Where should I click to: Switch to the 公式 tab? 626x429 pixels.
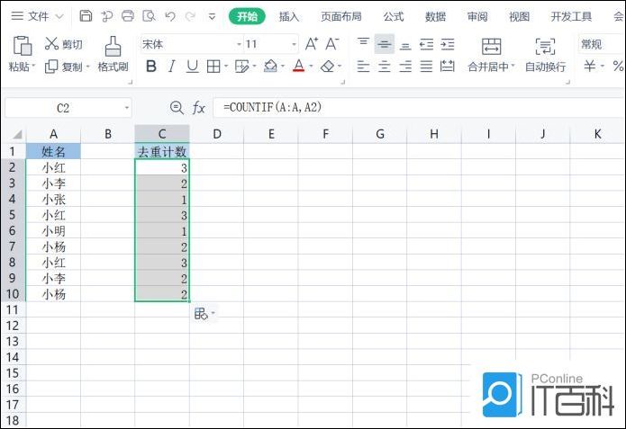pyautogui.click(x=394, y=16)
